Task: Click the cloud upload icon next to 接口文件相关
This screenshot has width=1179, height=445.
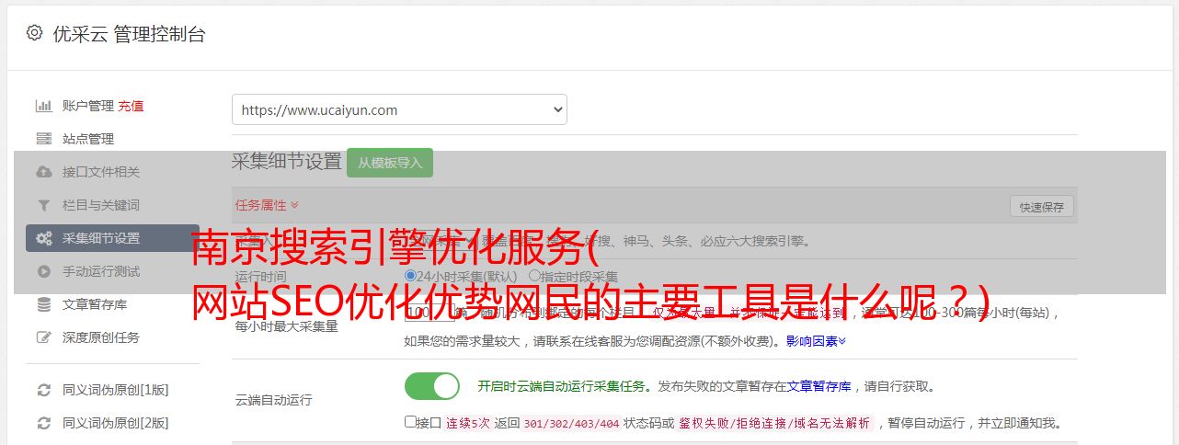Action: 43,172
